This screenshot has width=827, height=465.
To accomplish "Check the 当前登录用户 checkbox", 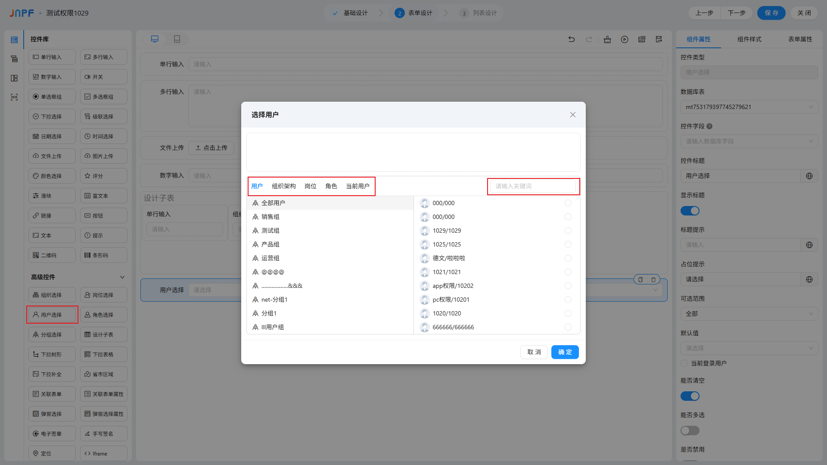I will tap(684, 363).
